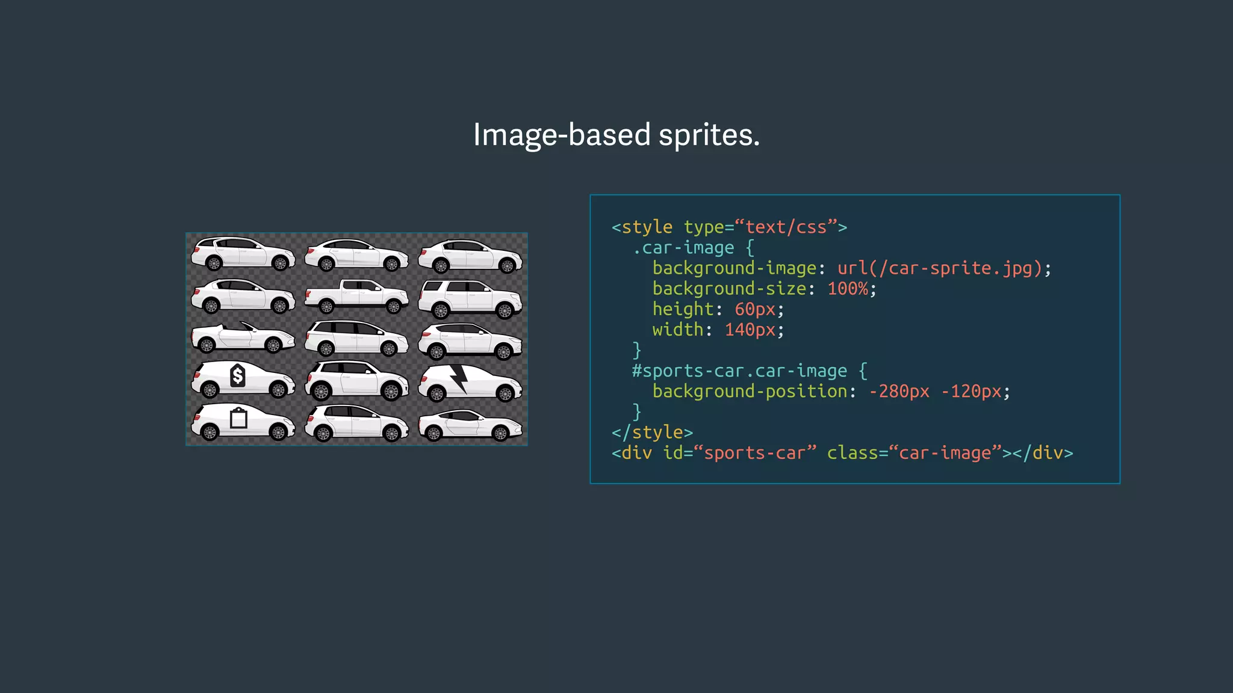Click the <style type="text/css"> opening tag line

(729, 227)
